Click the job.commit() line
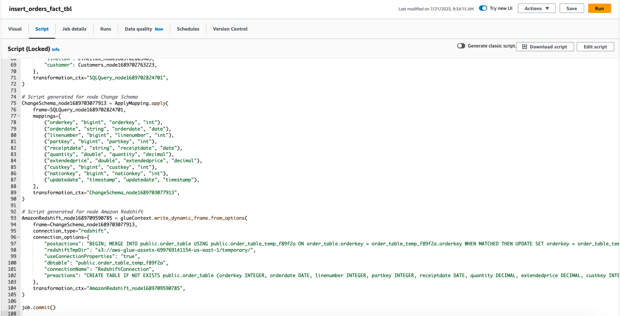This screenshot has width=620, height=316. [x=39, y=307]
